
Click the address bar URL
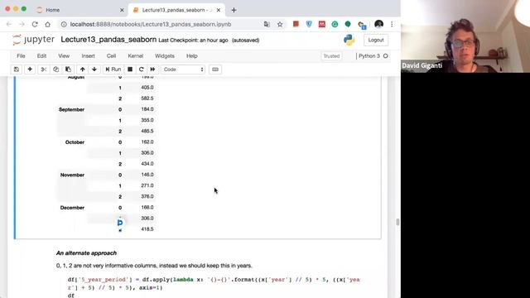point(151,24)
